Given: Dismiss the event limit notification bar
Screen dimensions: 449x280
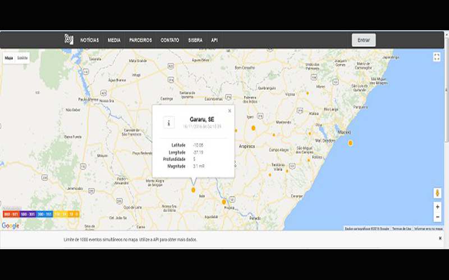Looking at the screenshot, I should (440, 239).
